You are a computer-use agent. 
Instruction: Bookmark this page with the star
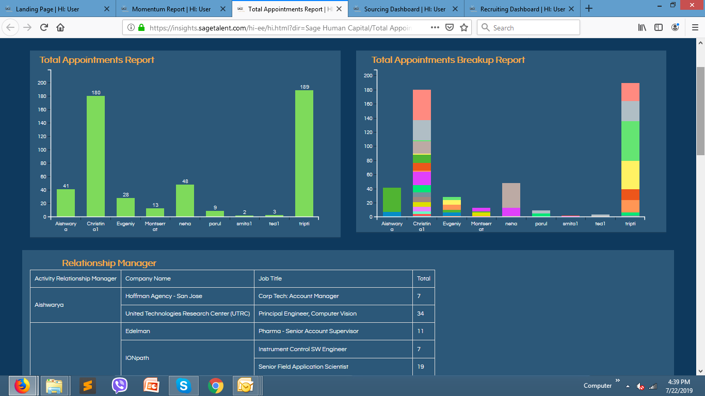click(x=464, y=28)
